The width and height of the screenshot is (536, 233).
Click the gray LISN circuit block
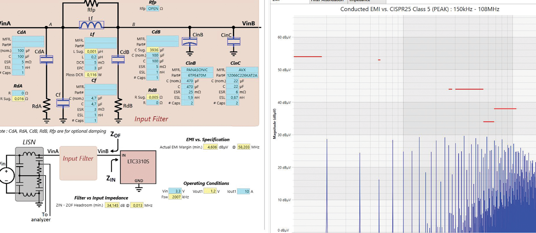pos(29,174)
